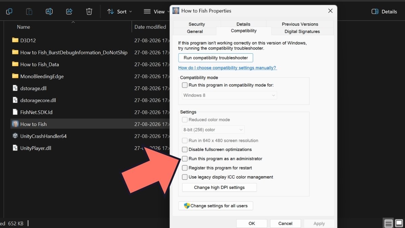Click the Copy icon in Explorer toolbar
Viewport: 405px width, 228px height.
(x=9, y=11)
